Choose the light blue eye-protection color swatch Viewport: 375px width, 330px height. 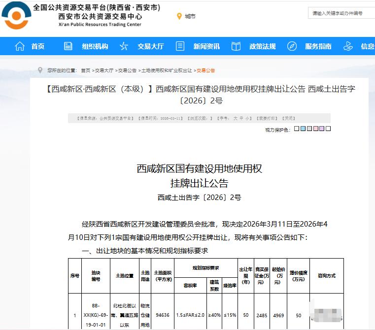click(x=303, y=129)
